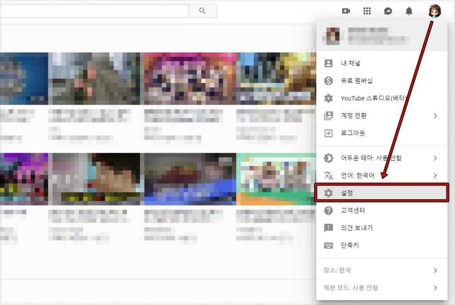Open 내 채널 menu entry
This screenshot has height=305, width=455.
point(382,63)
